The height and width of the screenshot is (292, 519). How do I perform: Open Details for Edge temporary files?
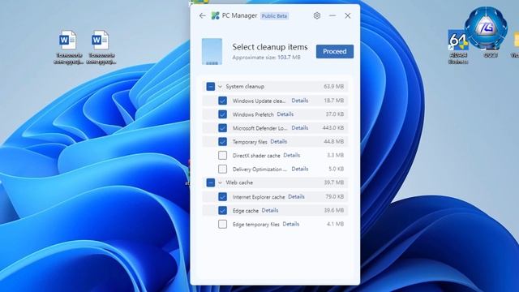[x=291, y=224]
